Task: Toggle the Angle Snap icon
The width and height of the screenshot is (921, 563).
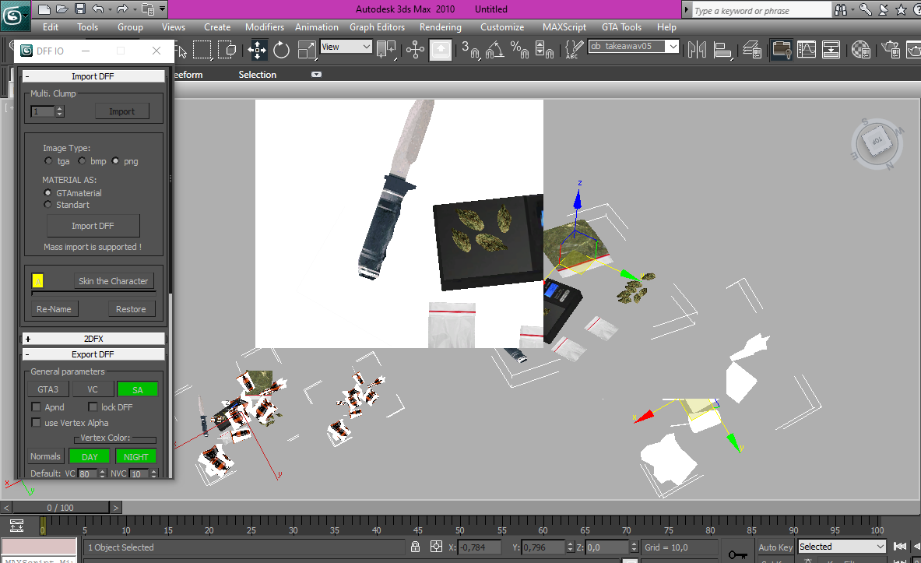Action: click(494, 50)
